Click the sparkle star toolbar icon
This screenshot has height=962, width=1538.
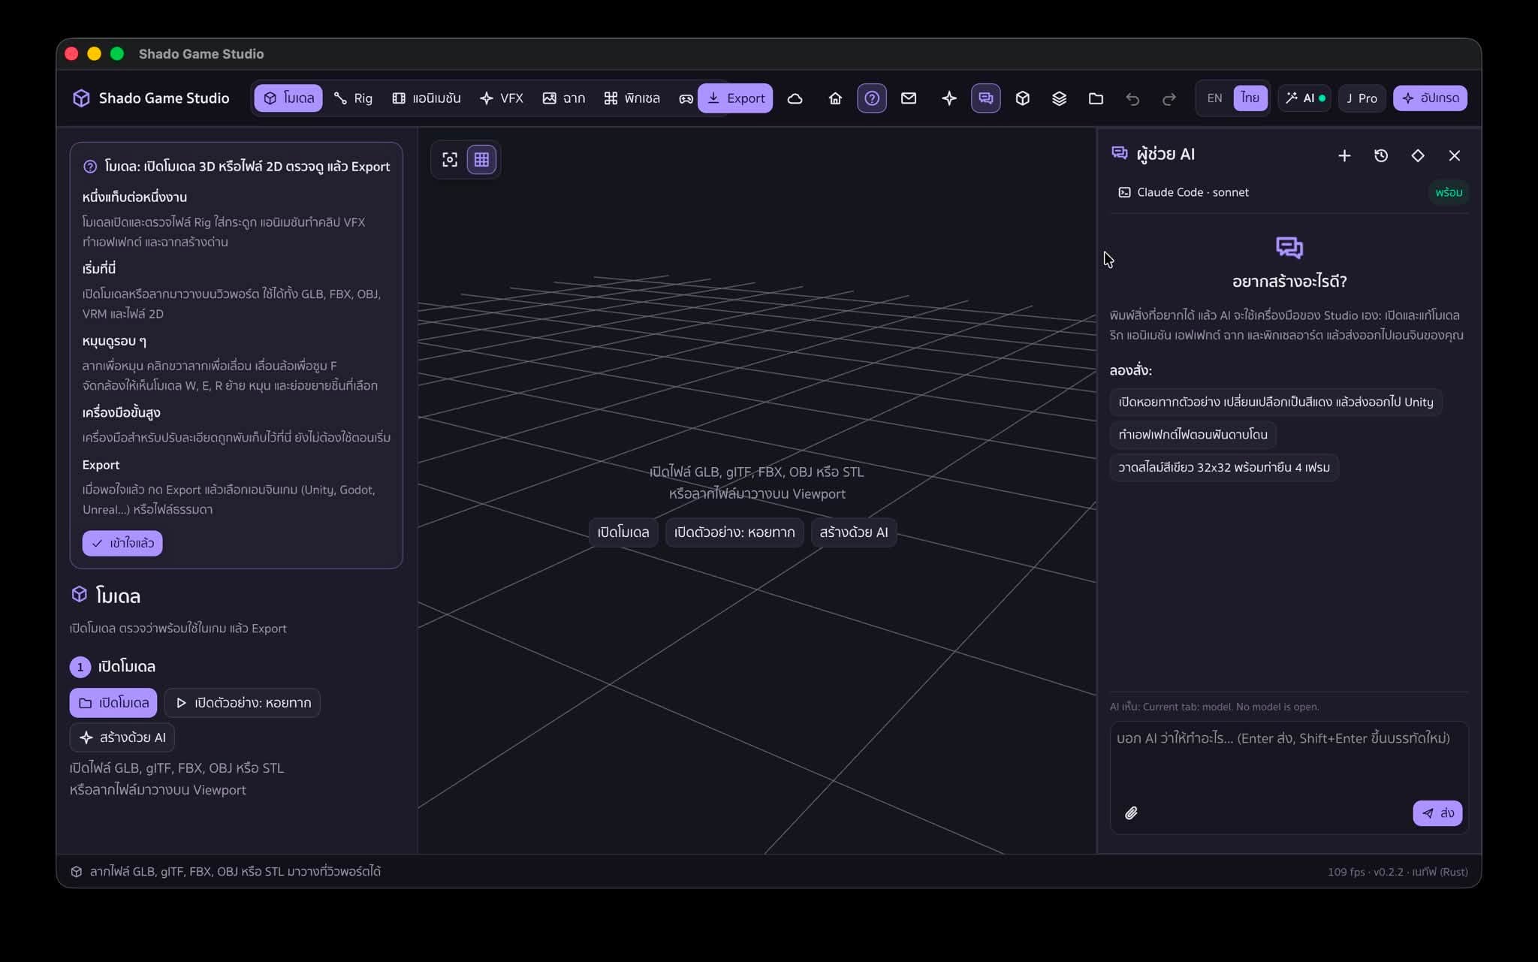[949, 98]
